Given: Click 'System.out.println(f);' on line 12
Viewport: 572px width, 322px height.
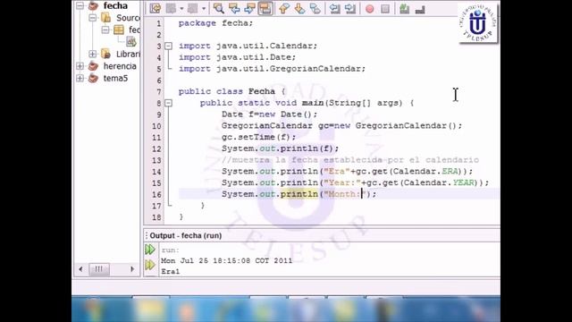Looking at the screenshot, I should pos(280,148).
